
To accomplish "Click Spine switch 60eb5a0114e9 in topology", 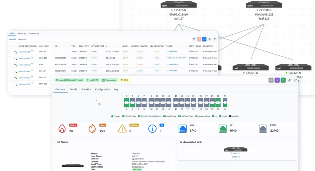I will tap(179, 4).
